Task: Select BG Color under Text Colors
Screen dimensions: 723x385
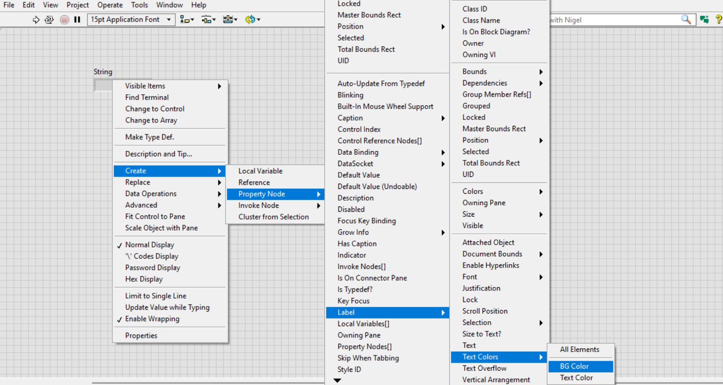Action: coord(574,366)
